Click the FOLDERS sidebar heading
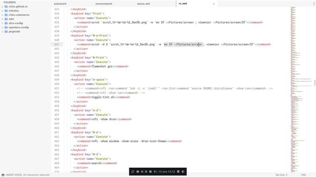Image resolution: width=316 pixels, height=178 pixels. pyautogui.click(x=10, y=2)
